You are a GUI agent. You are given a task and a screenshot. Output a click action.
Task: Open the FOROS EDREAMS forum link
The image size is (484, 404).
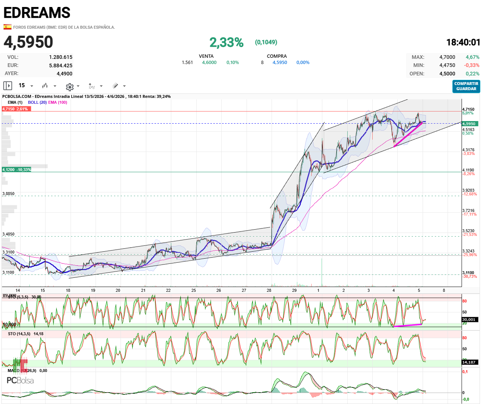click(x=64, y=27)
